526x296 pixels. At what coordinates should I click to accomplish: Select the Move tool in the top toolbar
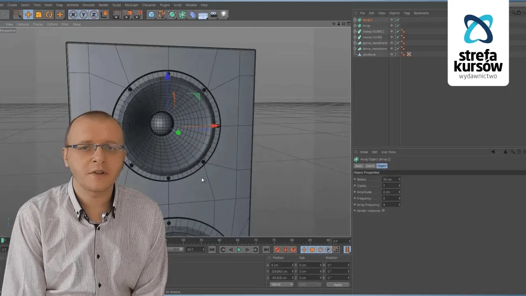point(28,15)
